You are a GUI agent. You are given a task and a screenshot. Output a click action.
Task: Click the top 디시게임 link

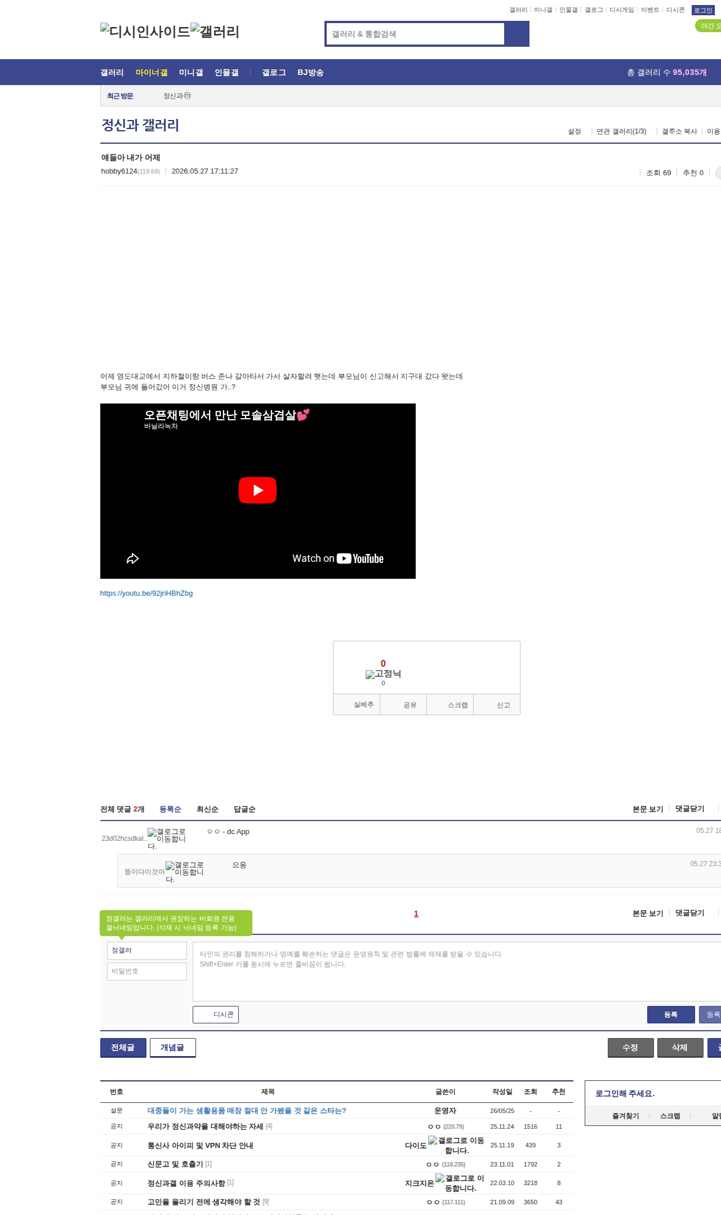click(621, 10)
